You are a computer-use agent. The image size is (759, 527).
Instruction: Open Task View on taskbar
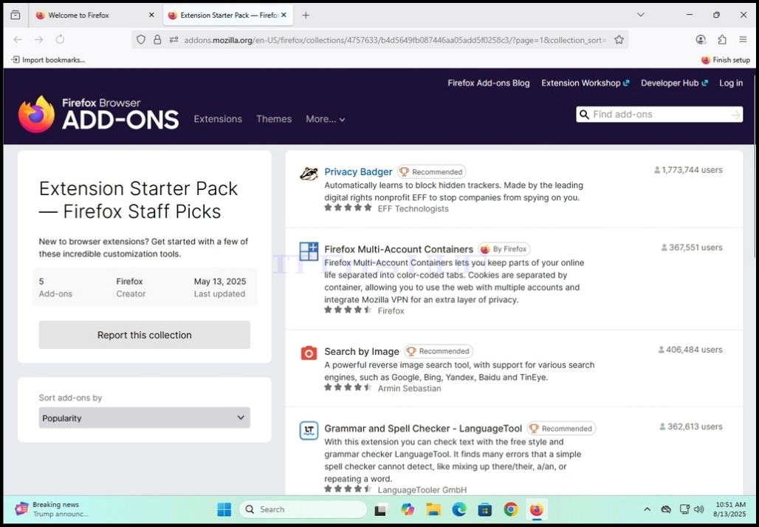382,509
